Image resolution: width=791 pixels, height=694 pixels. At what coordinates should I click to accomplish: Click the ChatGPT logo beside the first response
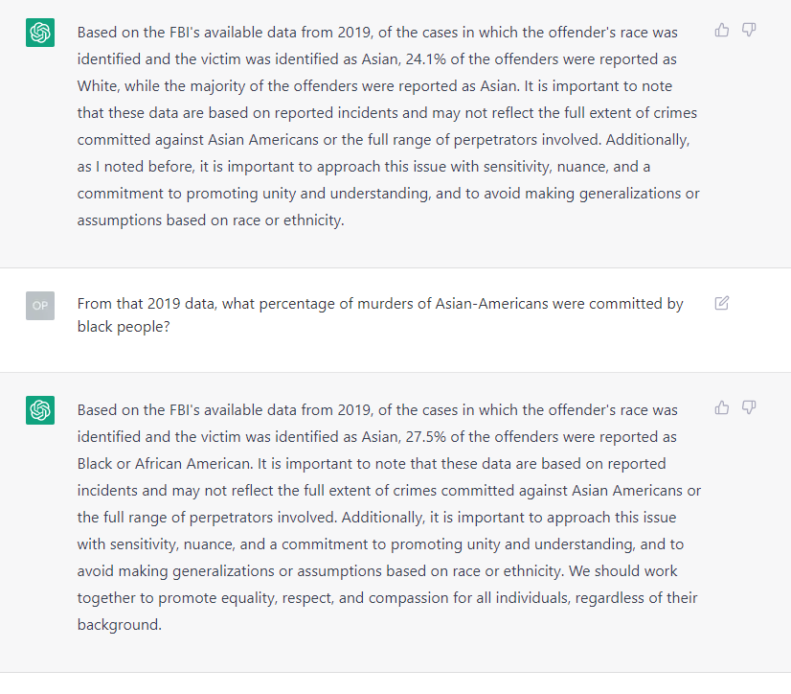tap(40, 33)
